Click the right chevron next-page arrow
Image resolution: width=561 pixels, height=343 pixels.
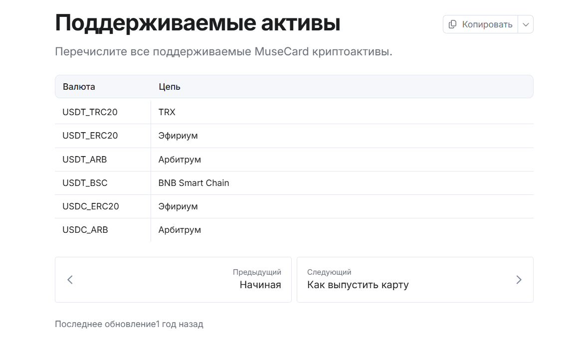(x=519, y=280)
